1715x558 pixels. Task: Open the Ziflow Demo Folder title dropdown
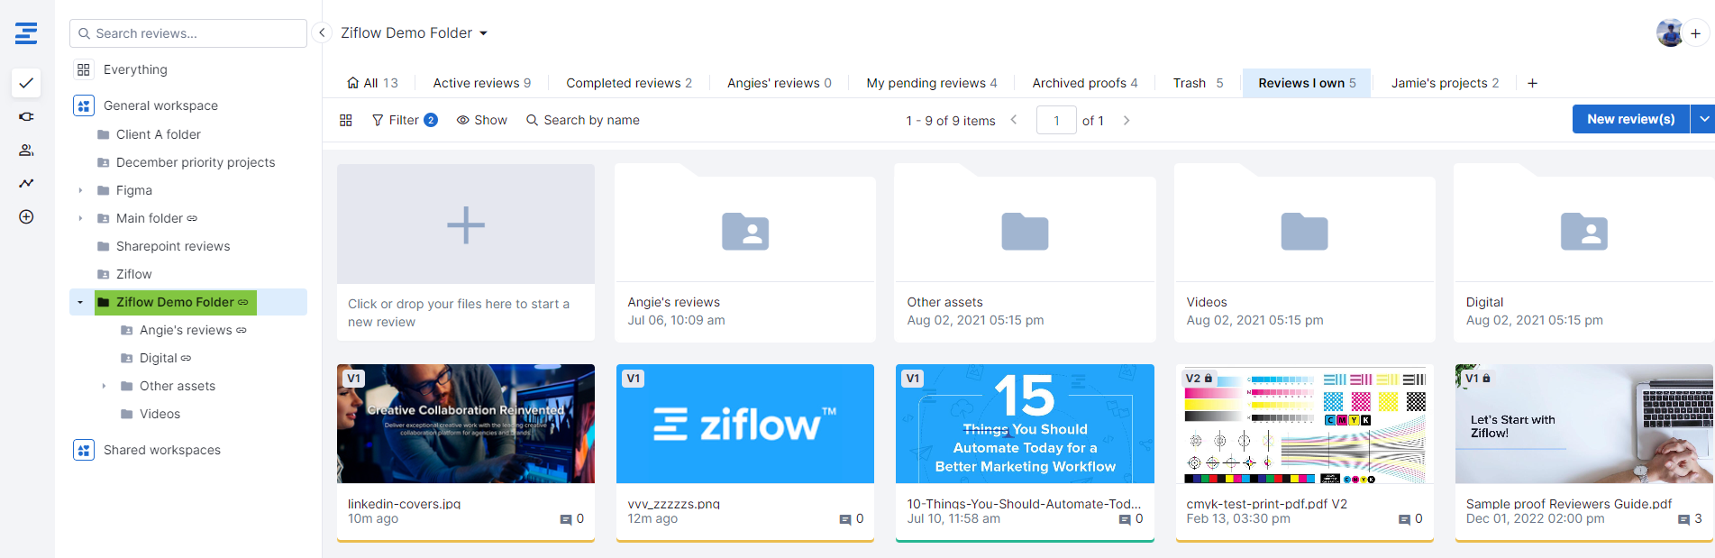[484, 33]
